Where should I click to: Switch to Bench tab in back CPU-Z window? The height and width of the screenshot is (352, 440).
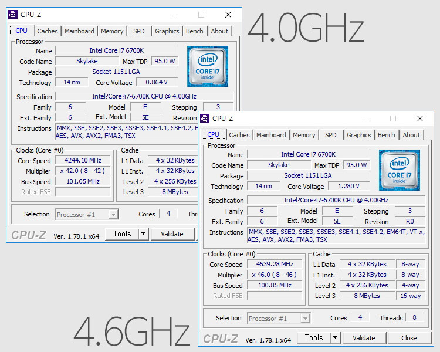(x=194, y=31)
